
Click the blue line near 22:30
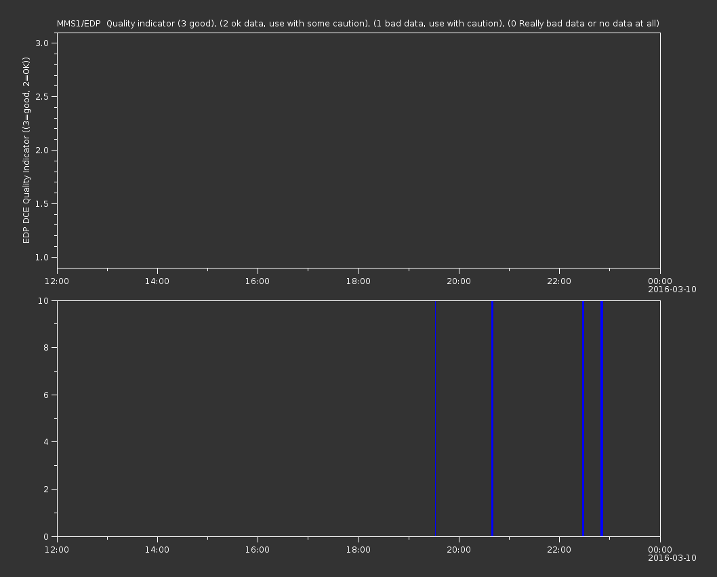583,418
